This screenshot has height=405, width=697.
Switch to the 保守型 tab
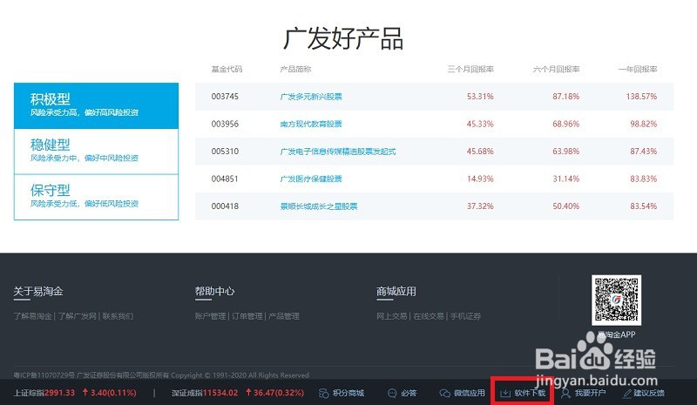(x=96, y=197)
